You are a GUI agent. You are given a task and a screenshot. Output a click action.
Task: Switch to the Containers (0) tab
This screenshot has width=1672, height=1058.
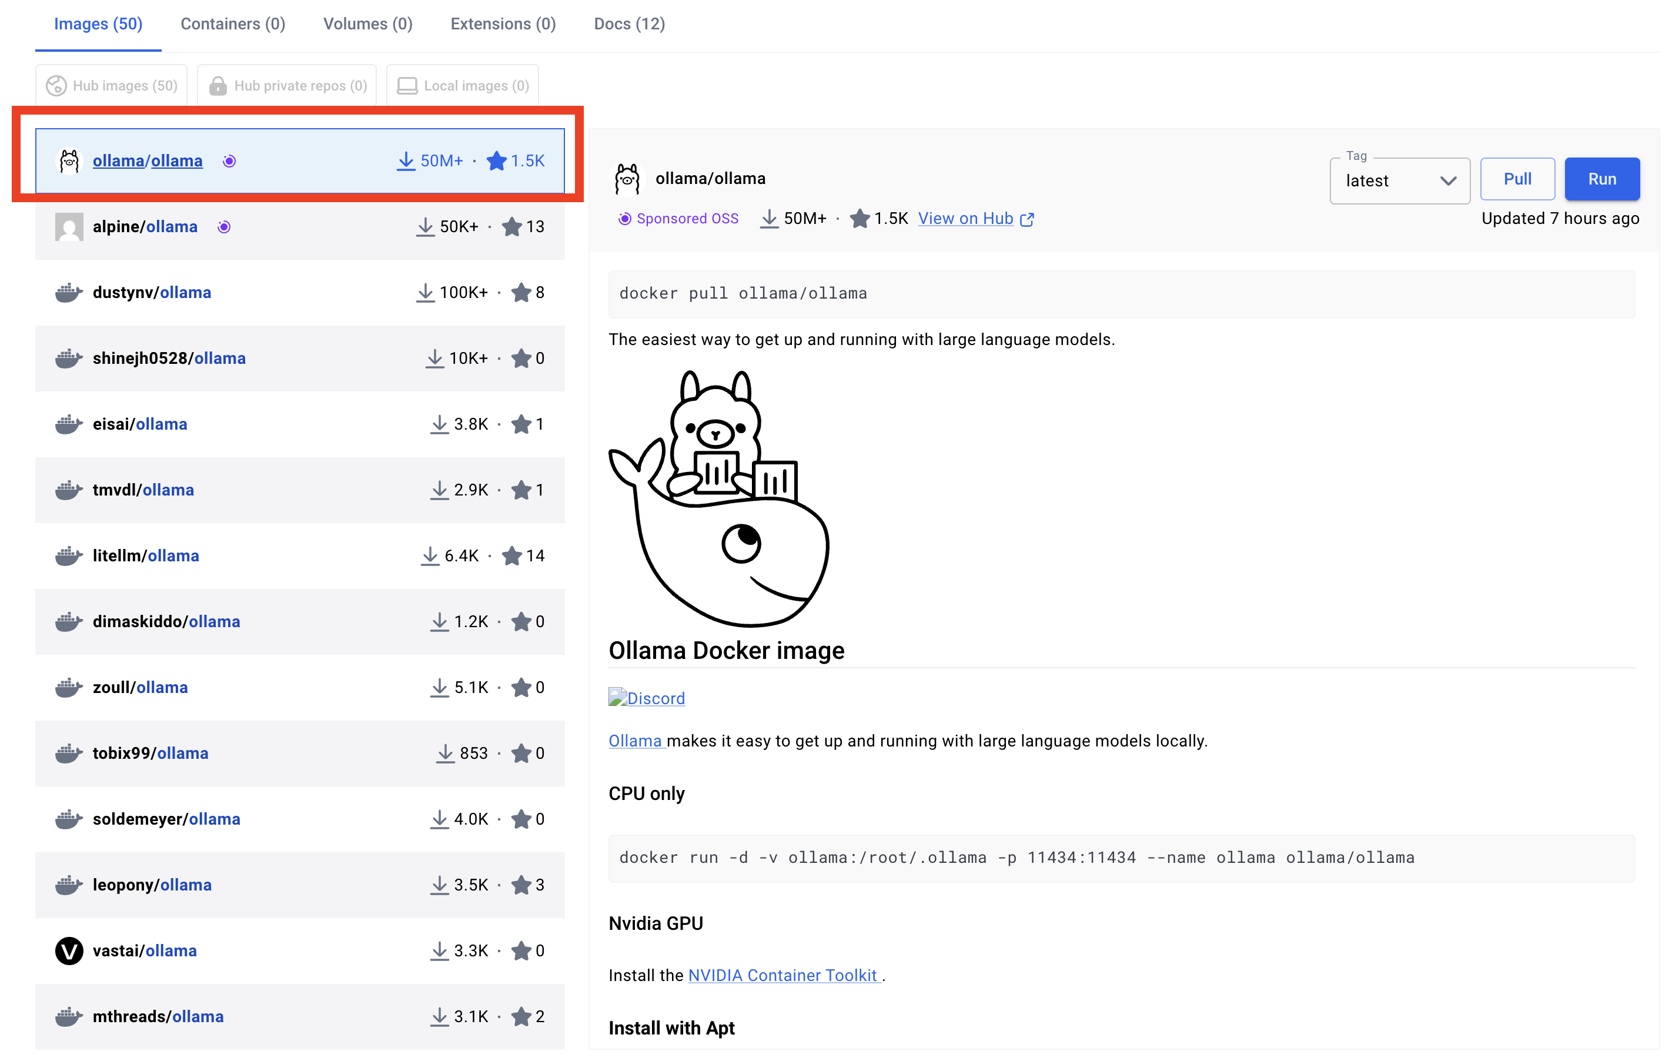(x=233, y=24)
